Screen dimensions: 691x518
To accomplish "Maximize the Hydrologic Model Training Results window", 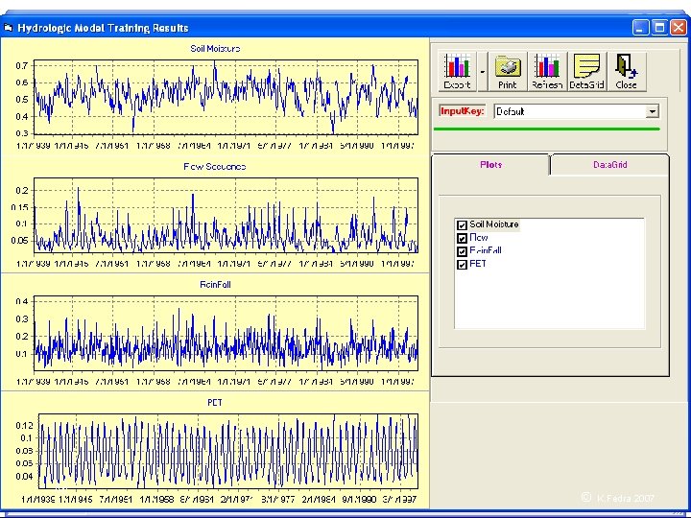I will (x=659, y=28).
